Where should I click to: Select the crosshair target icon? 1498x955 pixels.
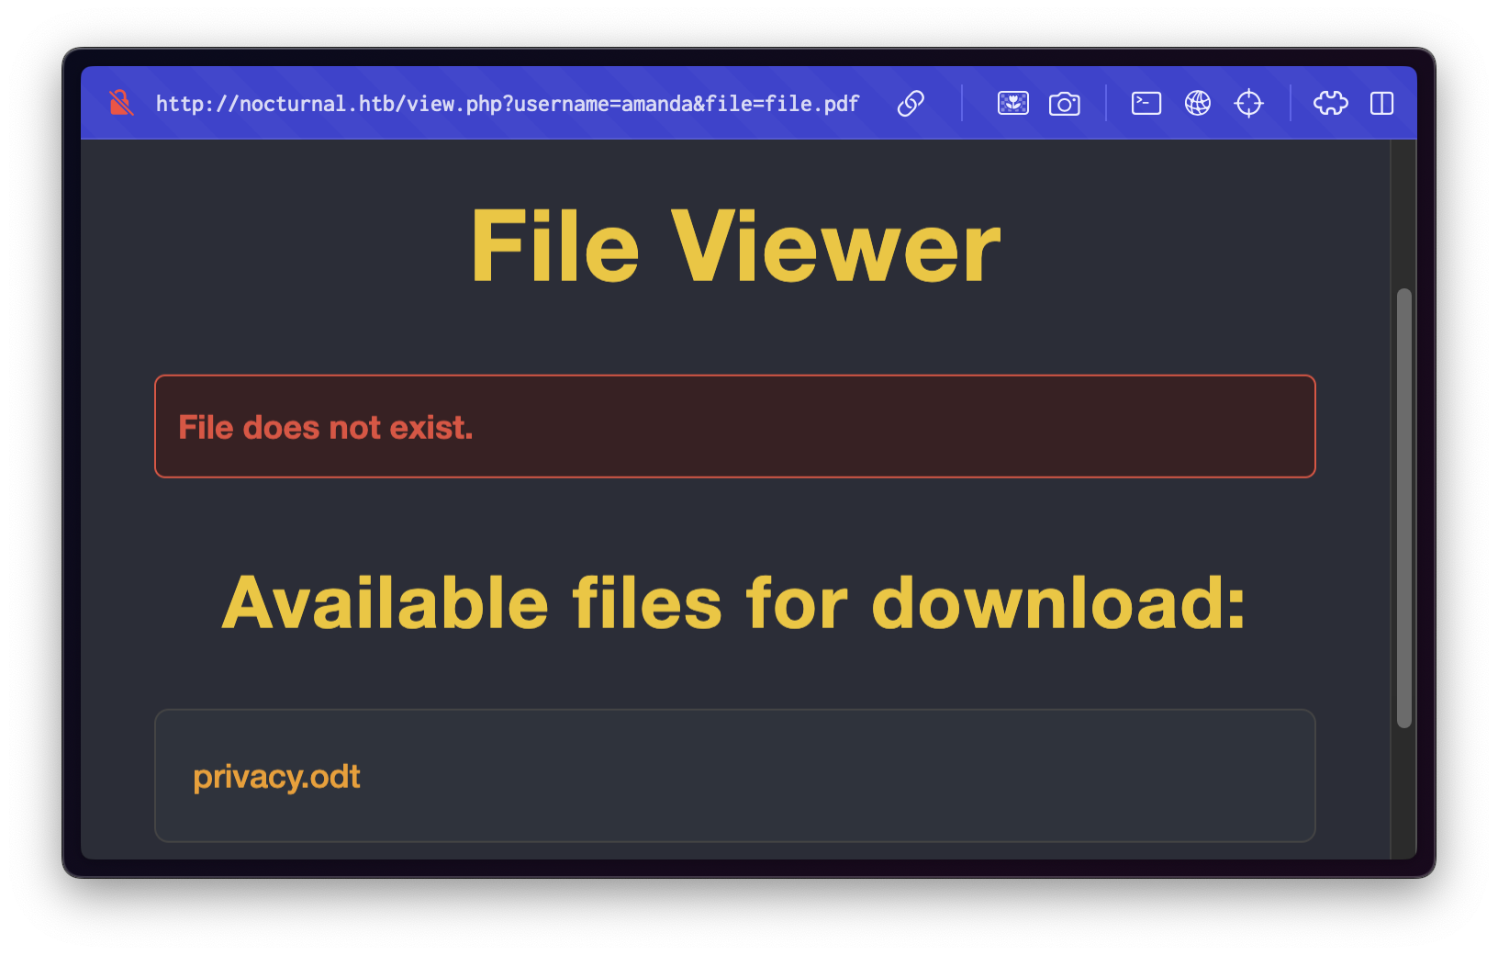(x=1249, y=103)
